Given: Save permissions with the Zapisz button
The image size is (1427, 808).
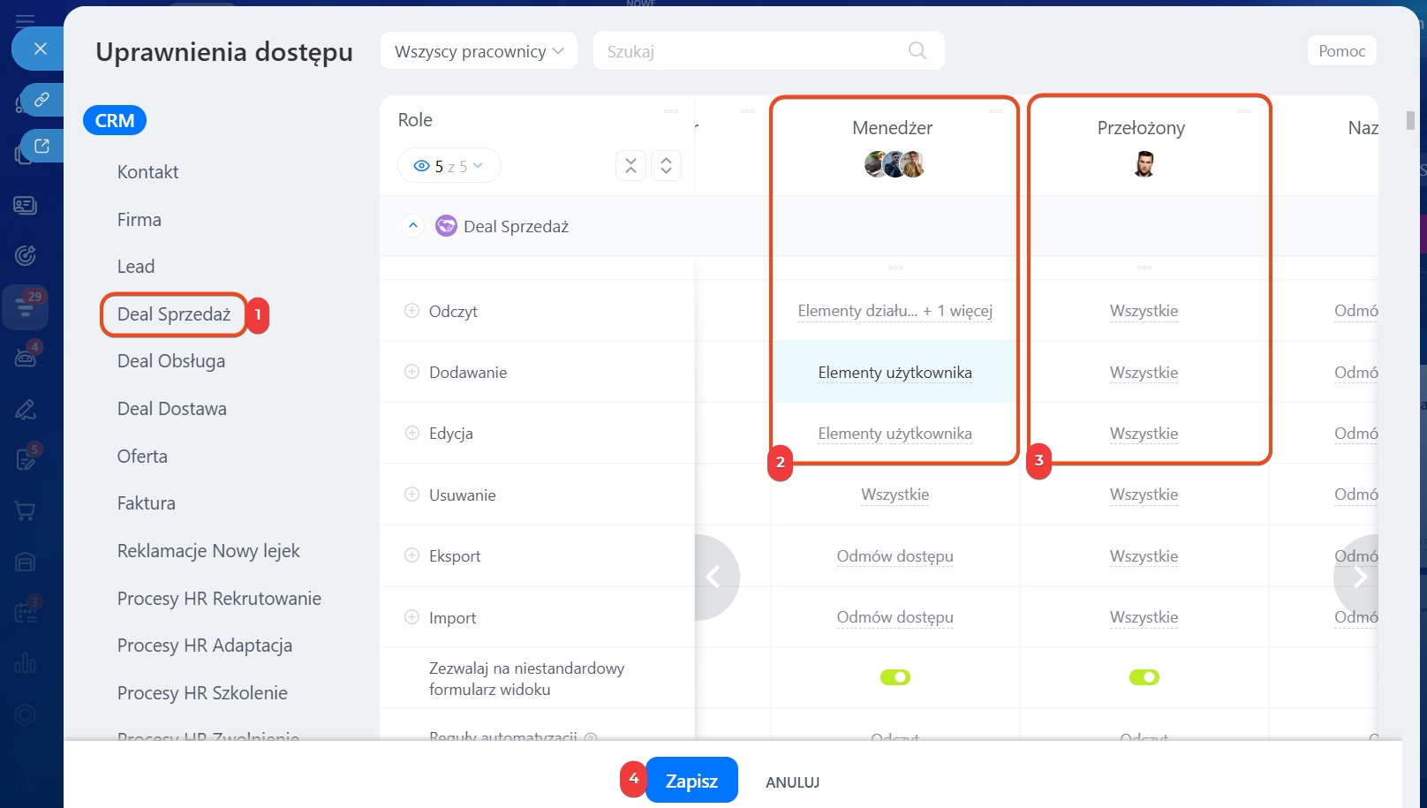Looking at the screenshot, I should click(x=691, y=781).
